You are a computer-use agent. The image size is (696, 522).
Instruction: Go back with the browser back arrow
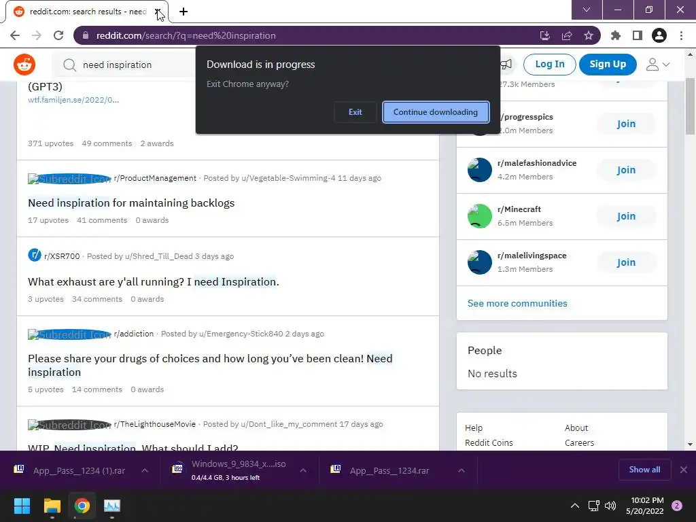point(15,35)
